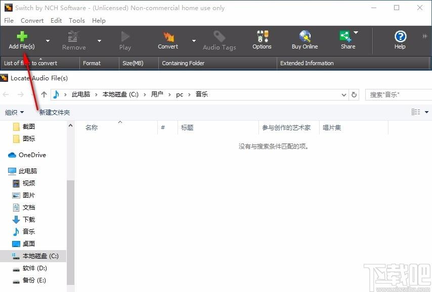The width and height of the screenshot is (432, 292).
Task: Click the Share icon
Action: pos(345,36)
